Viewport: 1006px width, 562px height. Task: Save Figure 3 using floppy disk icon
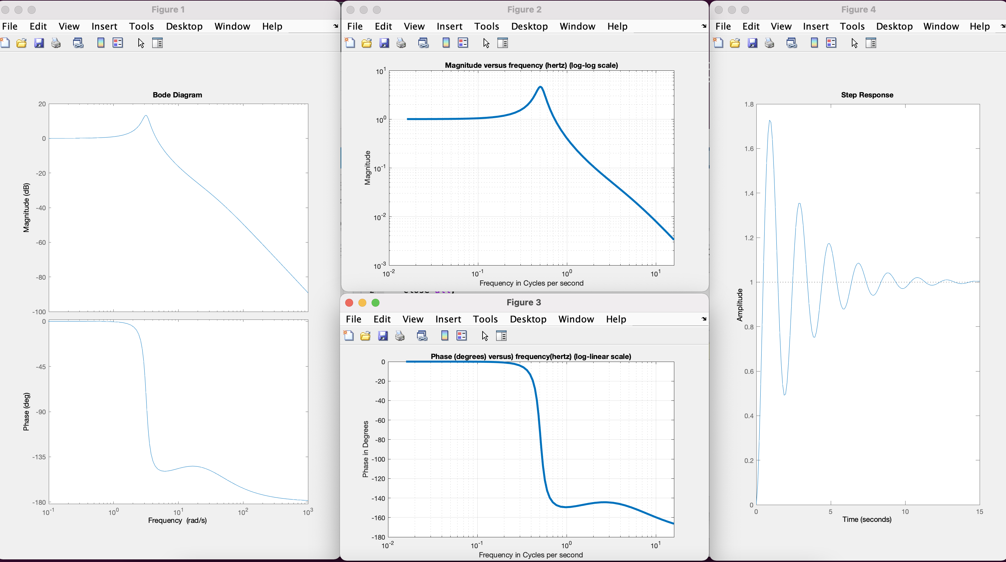coord(383,336)
